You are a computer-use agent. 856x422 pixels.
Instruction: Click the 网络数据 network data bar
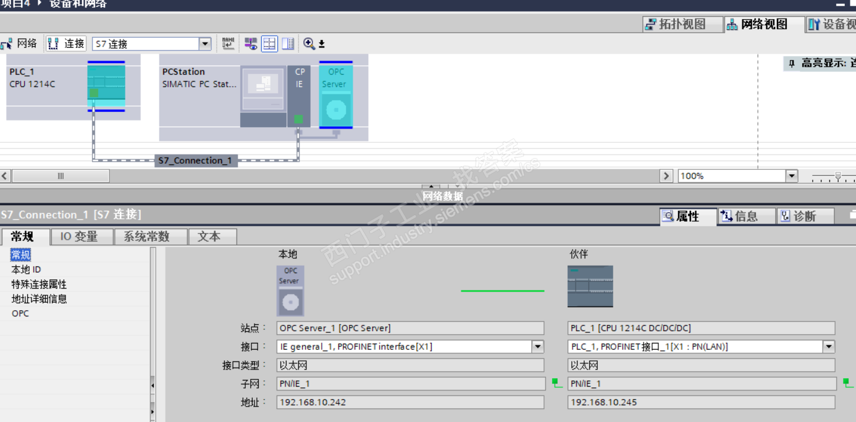pyautogui.click(x=442, y=196)
